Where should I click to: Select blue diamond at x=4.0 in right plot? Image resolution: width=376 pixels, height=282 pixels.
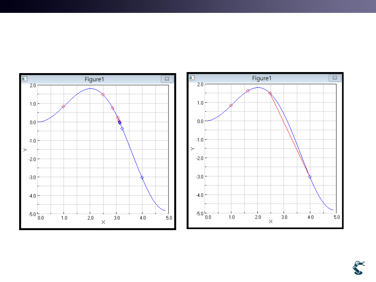tap(310, 177)
